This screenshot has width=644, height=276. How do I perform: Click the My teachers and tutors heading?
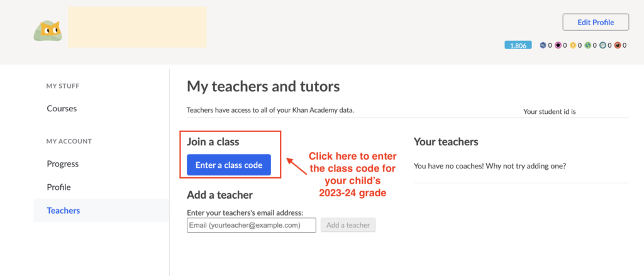coord(264,86)
